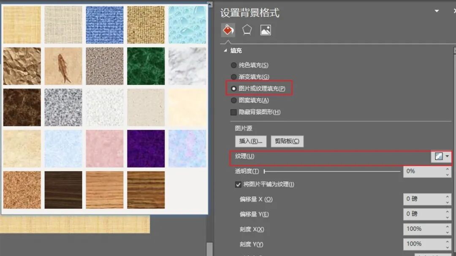This screenshot has height=256, width=456.
Task: Adjust the 透明度 slider
Action: [265, 171]
